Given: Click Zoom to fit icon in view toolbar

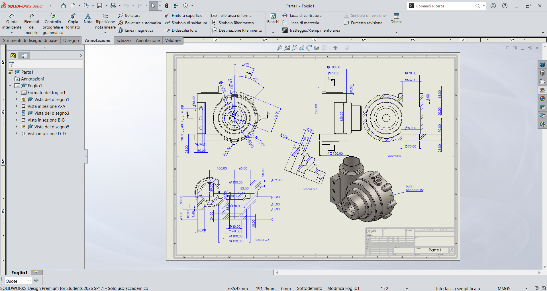Looking at the screenshot, I should 279,48.
